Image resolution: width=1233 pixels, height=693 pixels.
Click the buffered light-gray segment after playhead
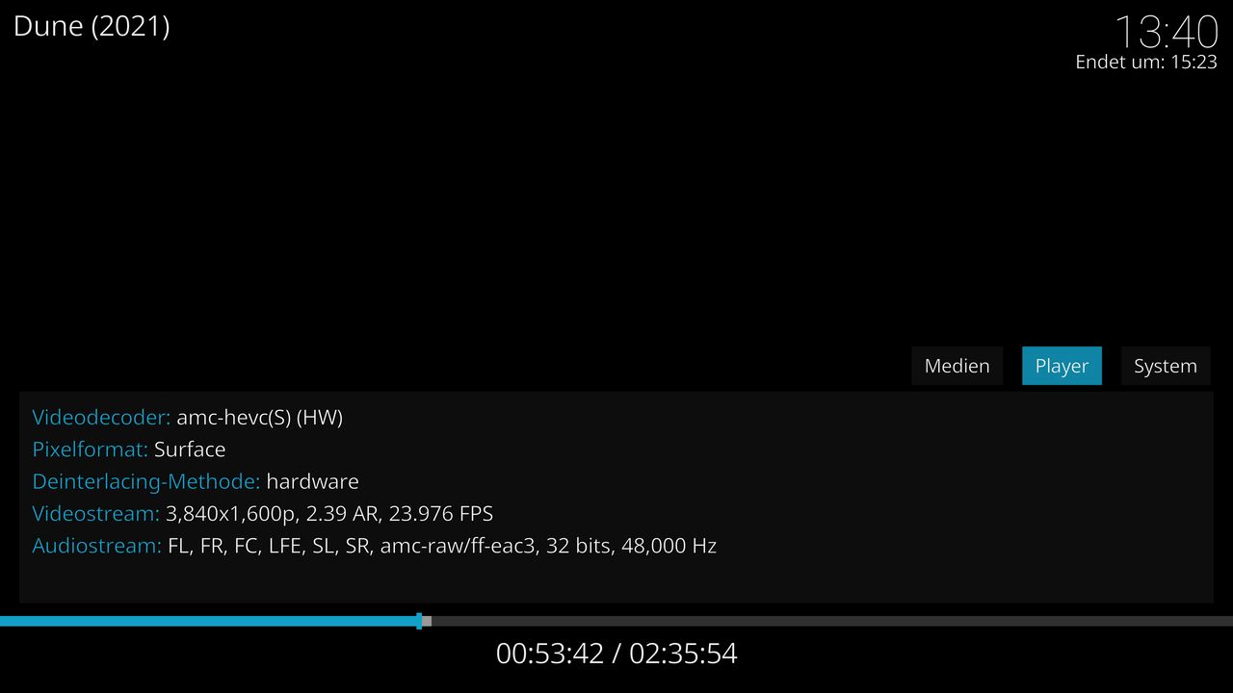pyautogui.click(x=427, y=621)
